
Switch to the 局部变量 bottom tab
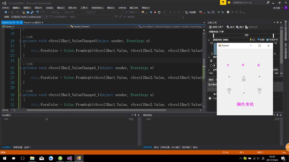[18, 147]
